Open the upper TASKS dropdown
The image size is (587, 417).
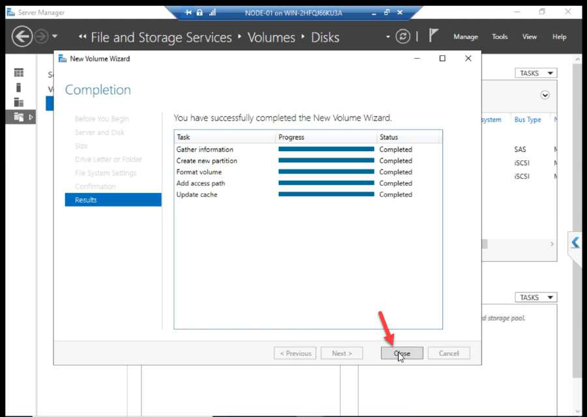tap(536, 73)
